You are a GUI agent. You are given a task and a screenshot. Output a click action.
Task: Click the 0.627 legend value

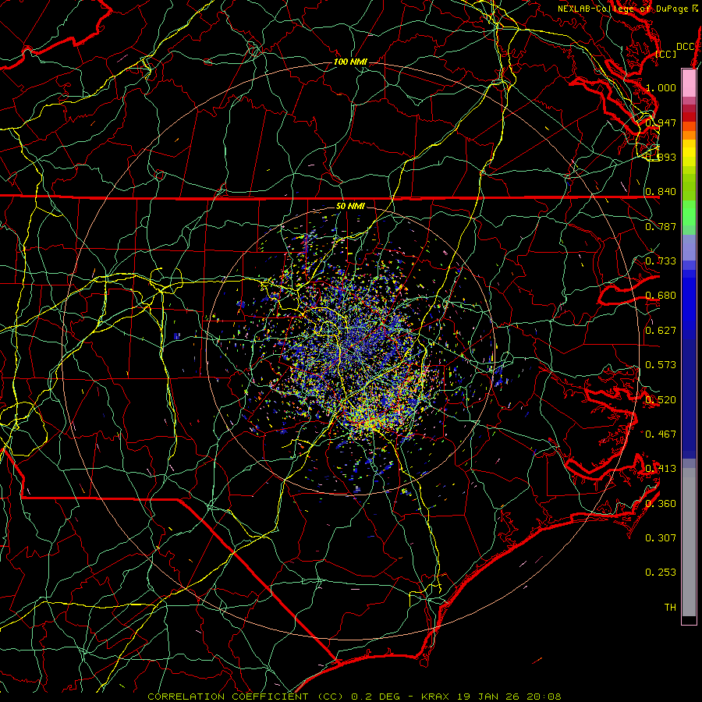click(661, 331)
